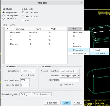110x106 pixels.
Task: Click the Number of rows field
Action: [x=25, y=80]
